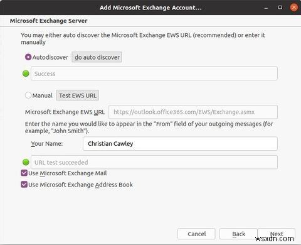This screenshot has height=245, width=301.
Task: Click the 'From' field name instruction text
Action: tap(149, 128)
